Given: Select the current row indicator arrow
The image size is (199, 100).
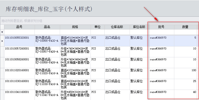Looking at the screenshot, I should [2, 41].
